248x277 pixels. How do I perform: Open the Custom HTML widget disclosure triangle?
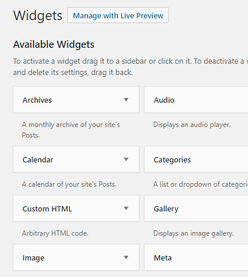click(x=126, y=208)
